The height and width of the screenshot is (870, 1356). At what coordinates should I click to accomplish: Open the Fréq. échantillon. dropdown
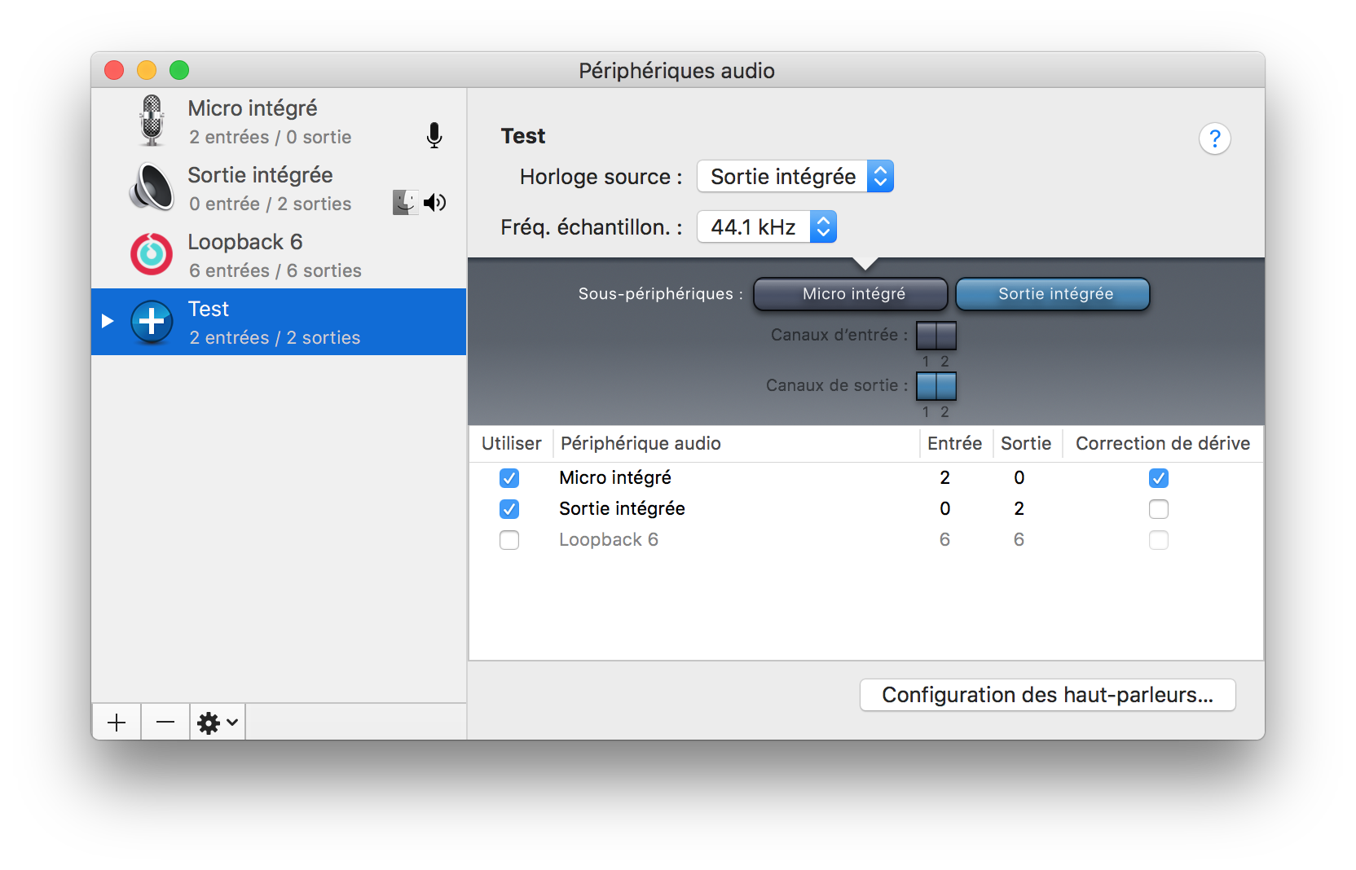(766, 227)
